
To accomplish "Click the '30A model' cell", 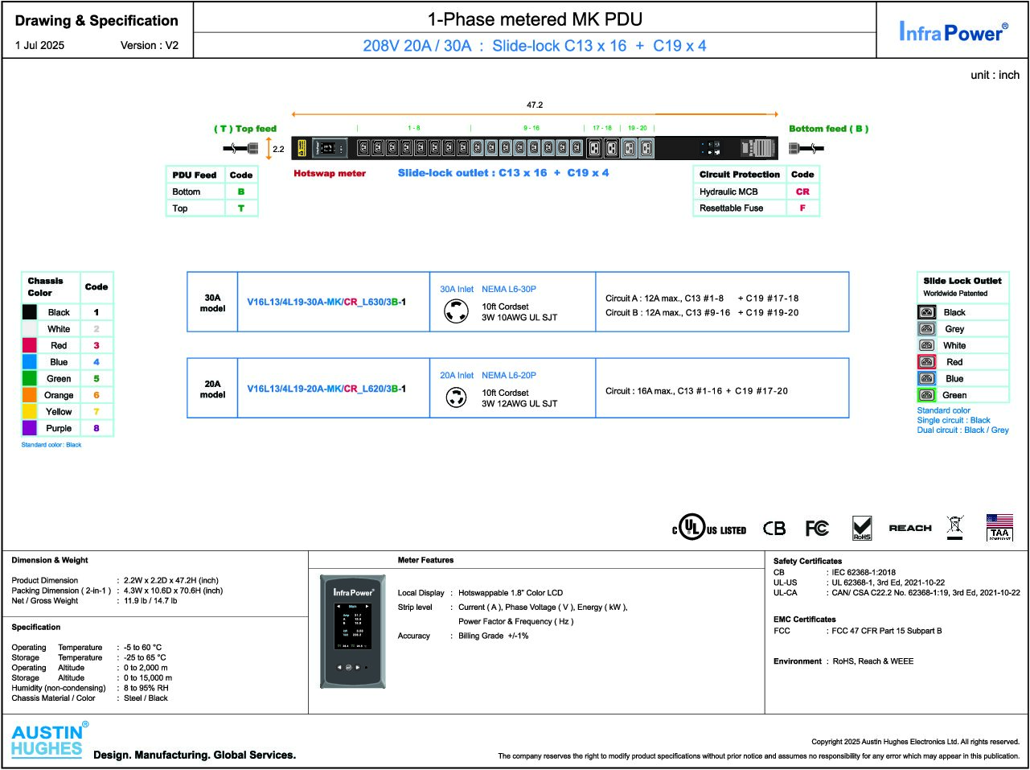I will (x=212, y=303).
